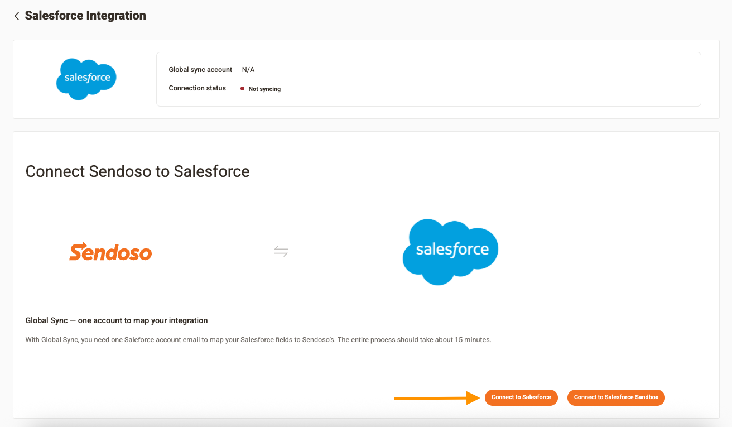Click the two-way sync arrows icon
This screenshot has height=427, width=732.
coord(281,251)
